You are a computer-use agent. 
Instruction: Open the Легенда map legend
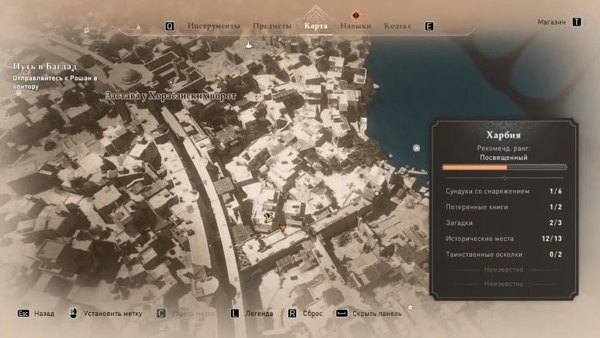(259, 314)
